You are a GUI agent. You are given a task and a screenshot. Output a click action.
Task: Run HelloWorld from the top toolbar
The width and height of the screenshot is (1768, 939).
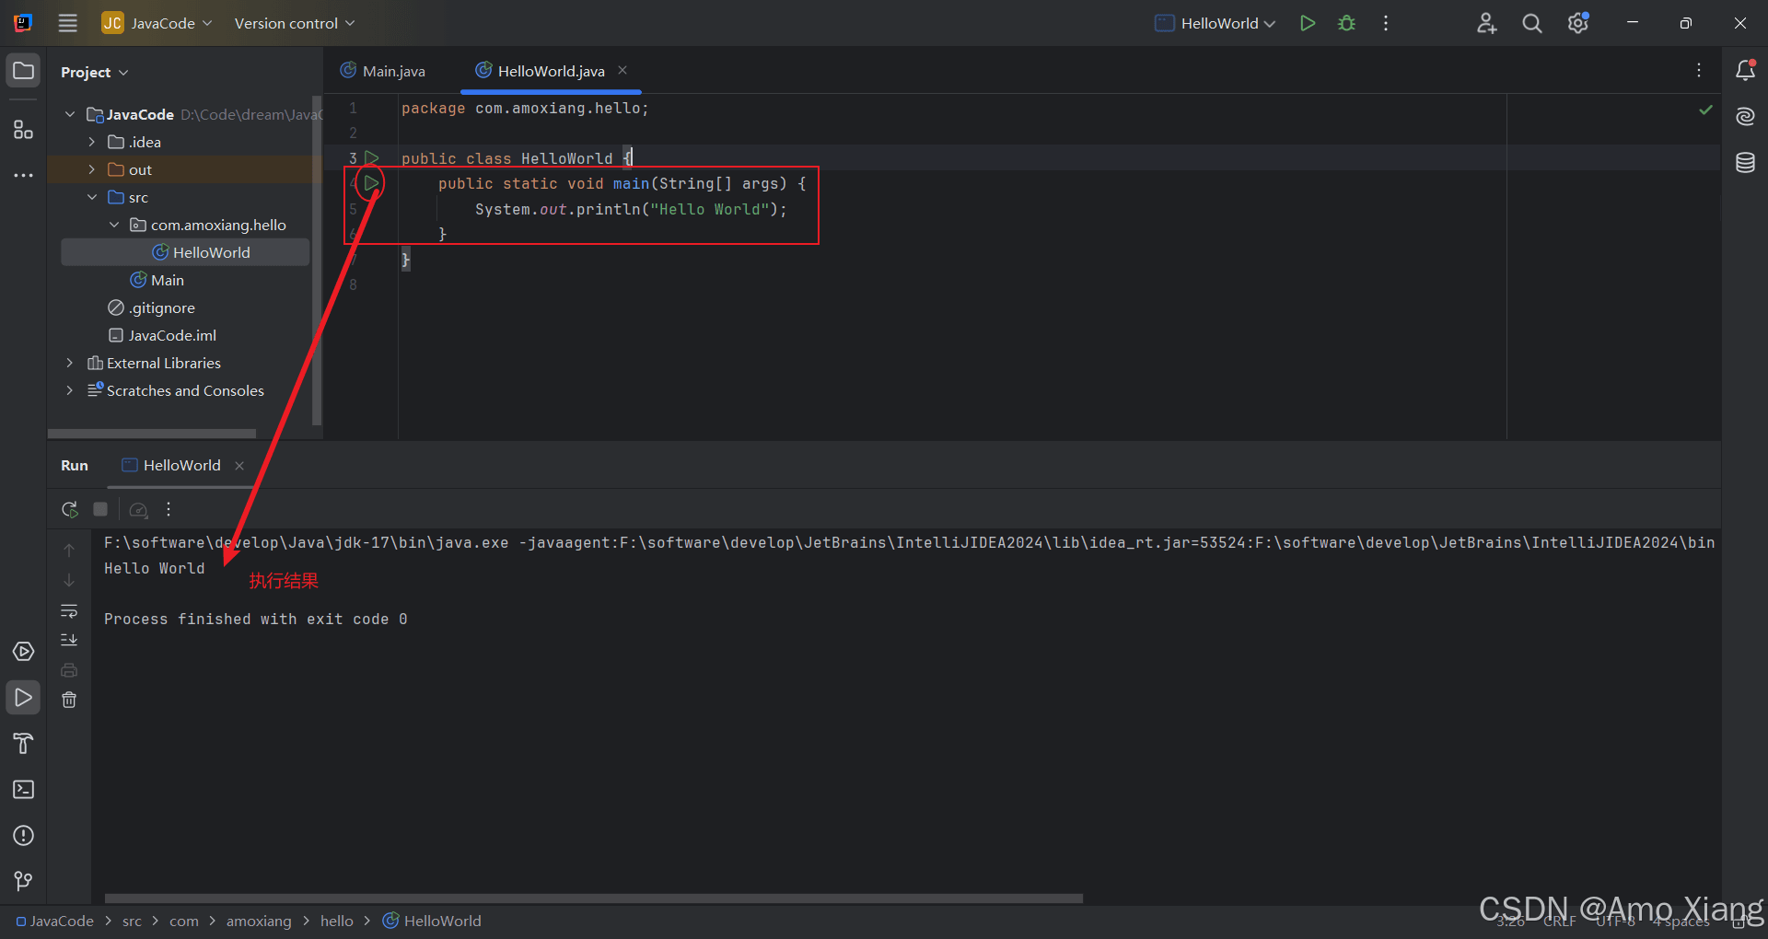tap(1307, 23)
